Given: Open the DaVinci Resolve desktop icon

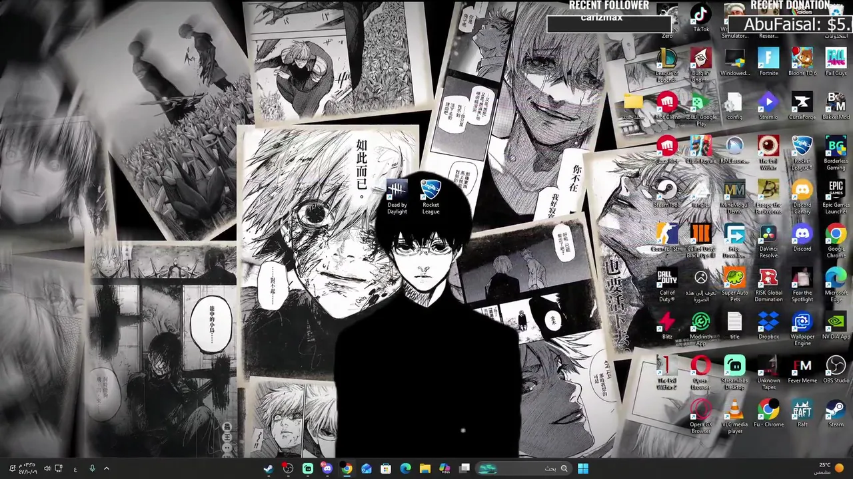Looking at the screenshot, I should [768, 241].
